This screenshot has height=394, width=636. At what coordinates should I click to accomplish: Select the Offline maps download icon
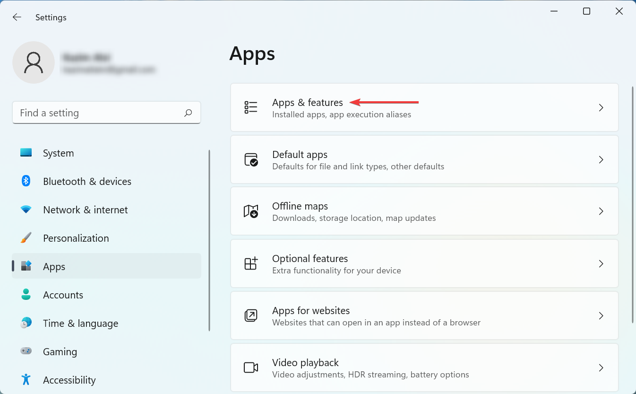coord(251,211)
